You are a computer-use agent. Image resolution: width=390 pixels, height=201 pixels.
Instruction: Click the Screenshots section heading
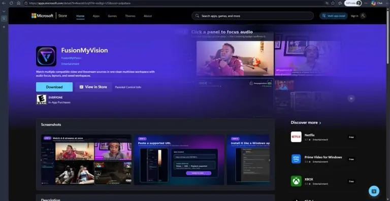pyautogui.click(x=51, y=125)
